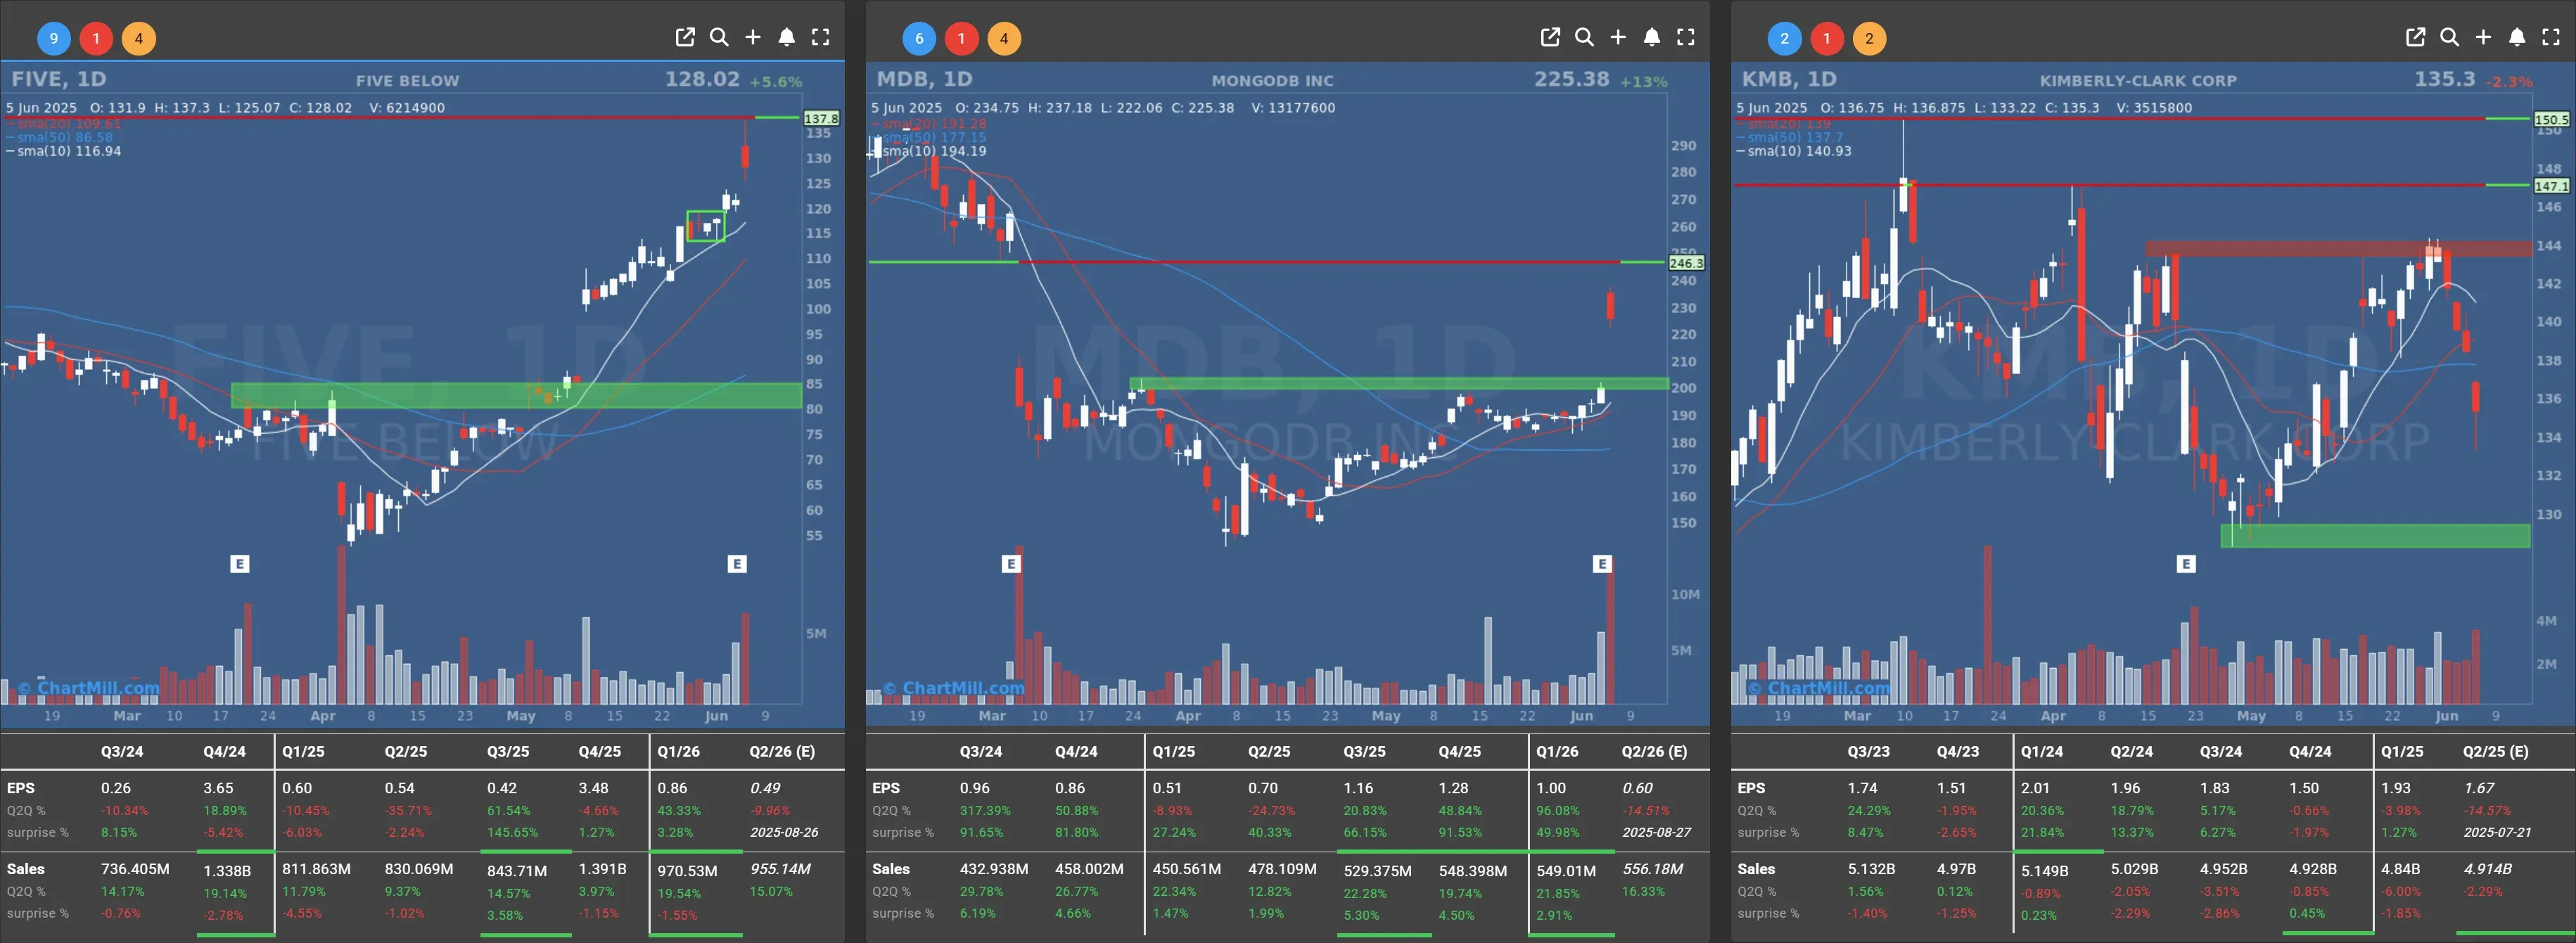Click the red 1 badge on MDB

click(x=961, y=39)
